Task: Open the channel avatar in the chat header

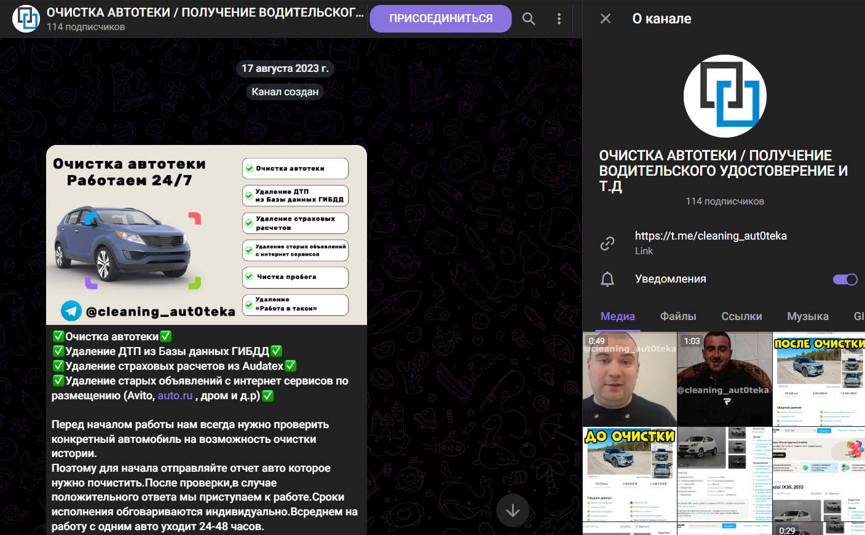Action: 26,18
